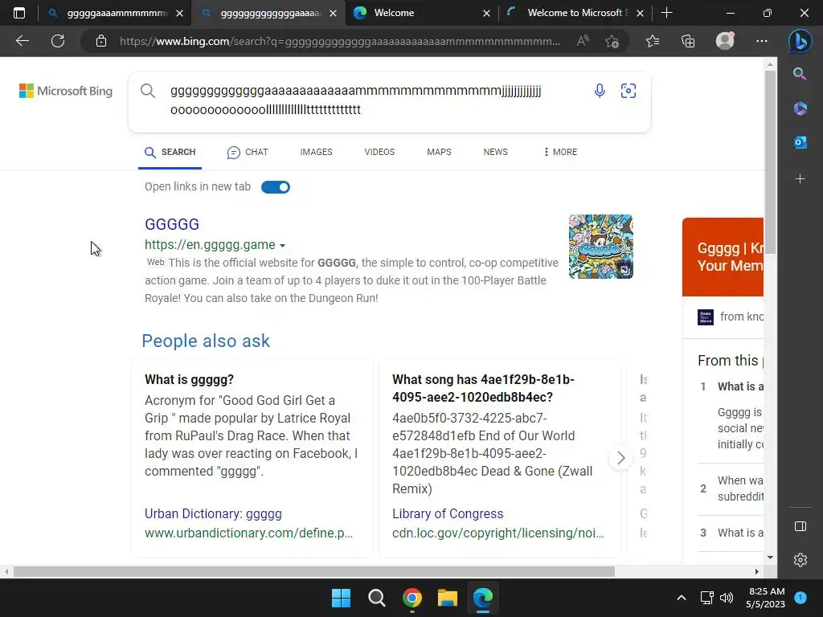
Task: Toggle the sidebar layout icon
Action: 800,526
